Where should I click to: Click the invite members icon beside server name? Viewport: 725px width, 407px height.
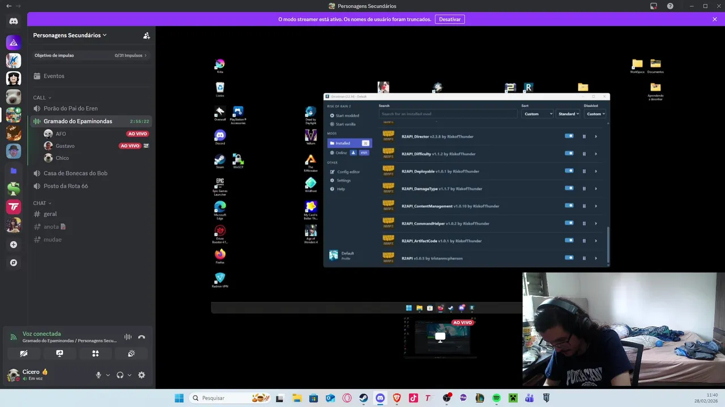point(147,35)
